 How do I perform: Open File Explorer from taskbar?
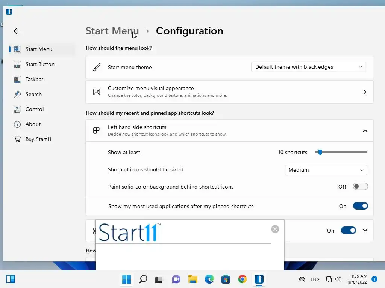pos(193,279)
